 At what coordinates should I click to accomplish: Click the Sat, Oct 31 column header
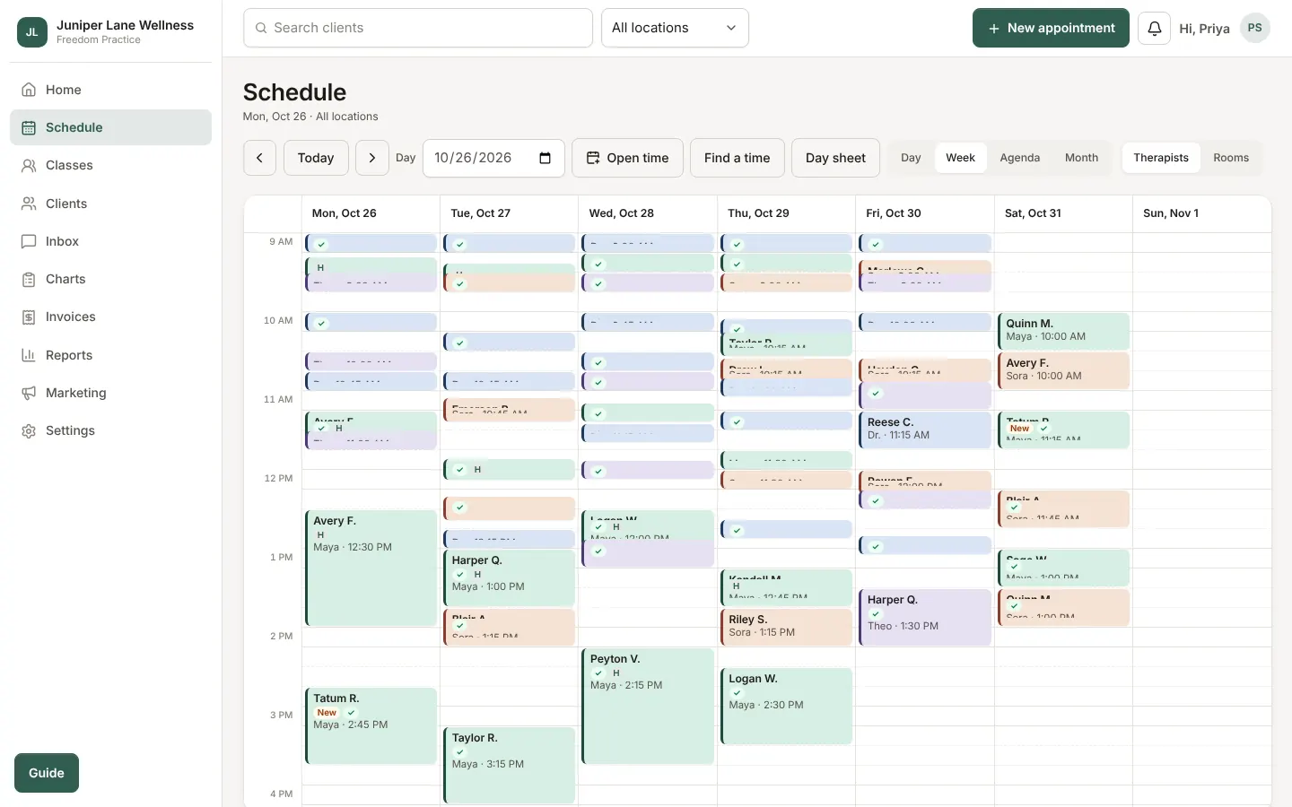tap(1063, 213)
